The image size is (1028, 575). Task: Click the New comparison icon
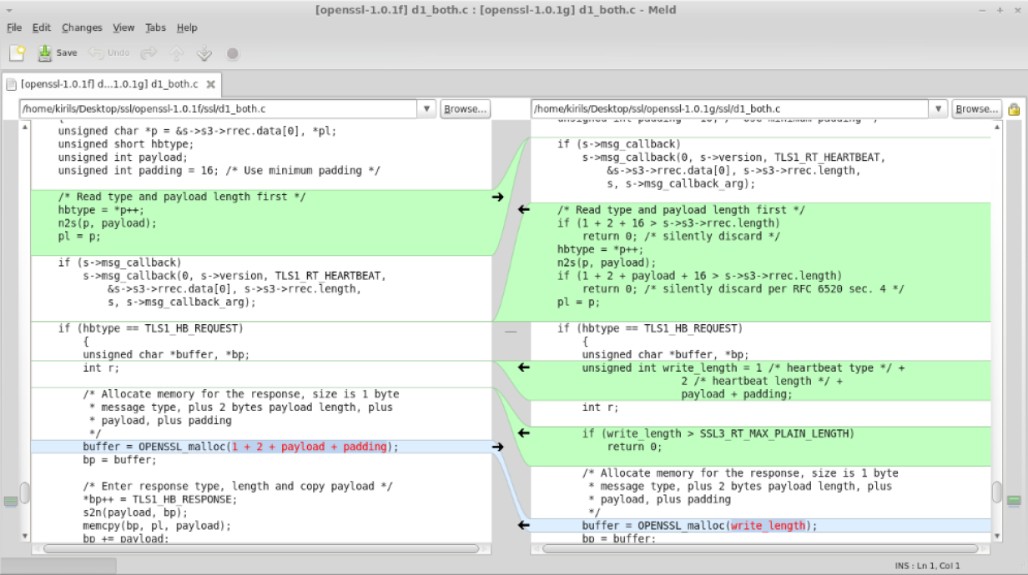coord(17,53)
